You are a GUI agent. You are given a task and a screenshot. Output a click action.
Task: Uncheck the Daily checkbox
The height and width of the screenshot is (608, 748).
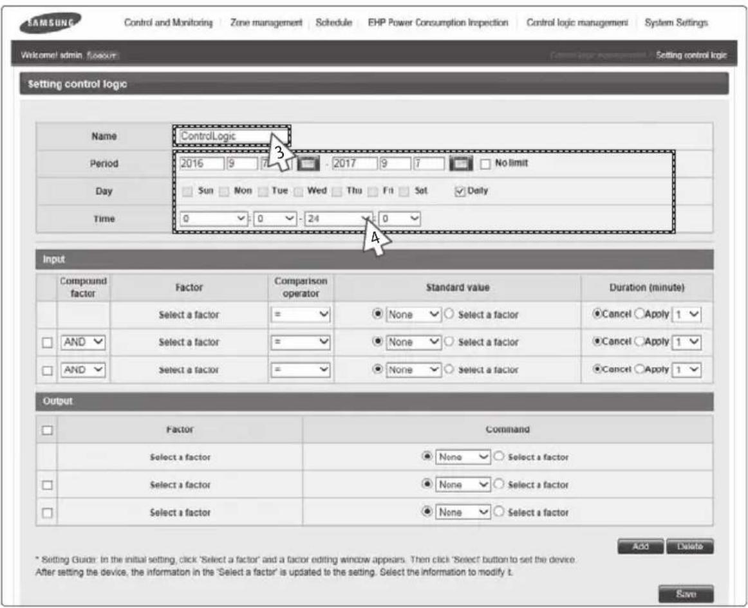(x=460, y=191)
